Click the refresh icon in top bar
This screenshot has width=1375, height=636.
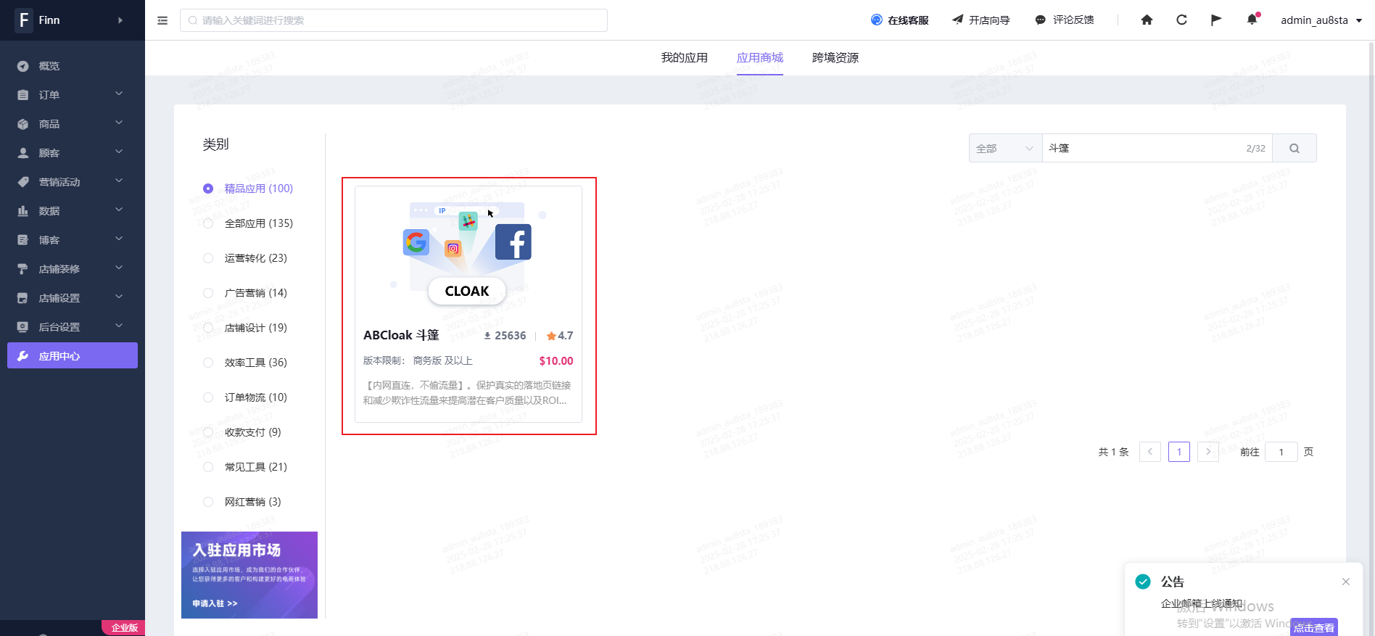click(x=1181, y=20)
